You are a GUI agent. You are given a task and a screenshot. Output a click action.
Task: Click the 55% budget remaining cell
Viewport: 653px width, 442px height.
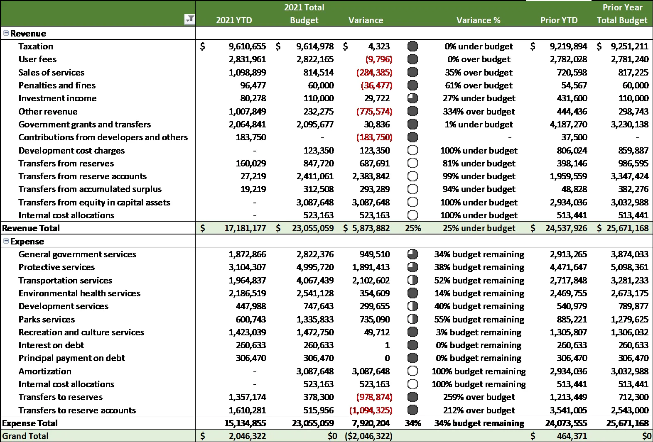479,319
